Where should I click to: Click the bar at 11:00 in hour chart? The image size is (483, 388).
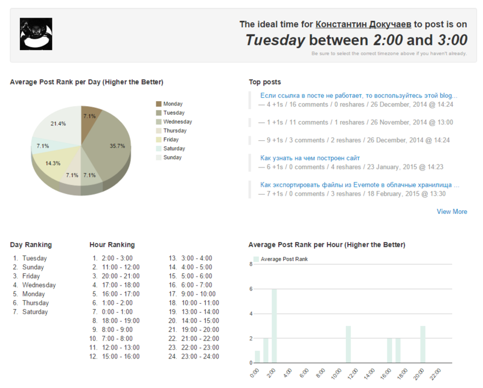click(348, 345)
